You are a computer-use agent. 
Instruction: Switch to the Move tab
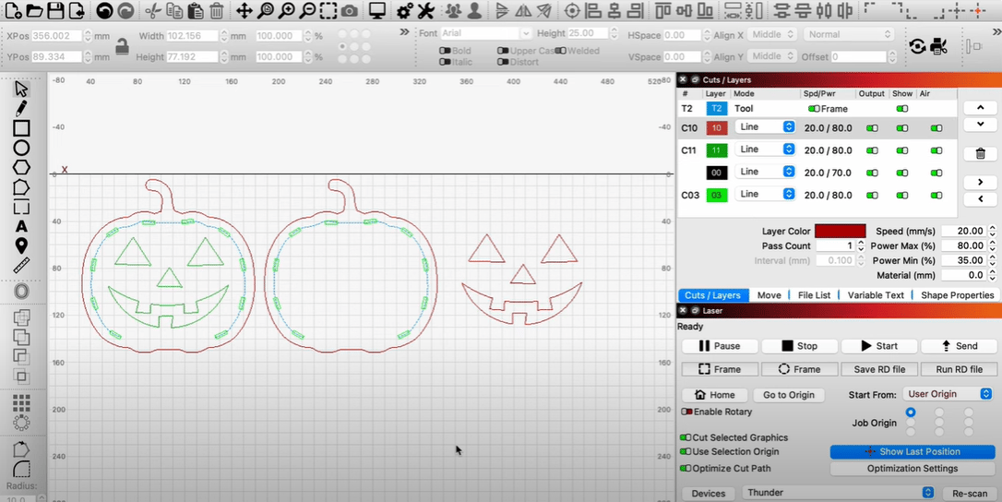[769, 294]
